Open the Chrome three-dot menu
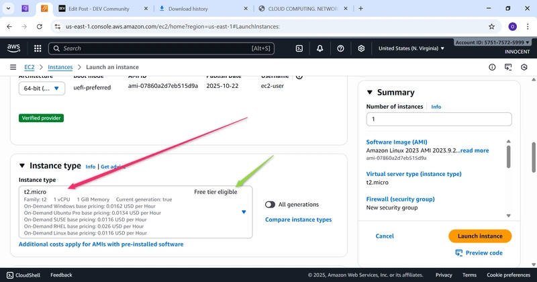Screen dimensions: 537x282 (528, 26)
